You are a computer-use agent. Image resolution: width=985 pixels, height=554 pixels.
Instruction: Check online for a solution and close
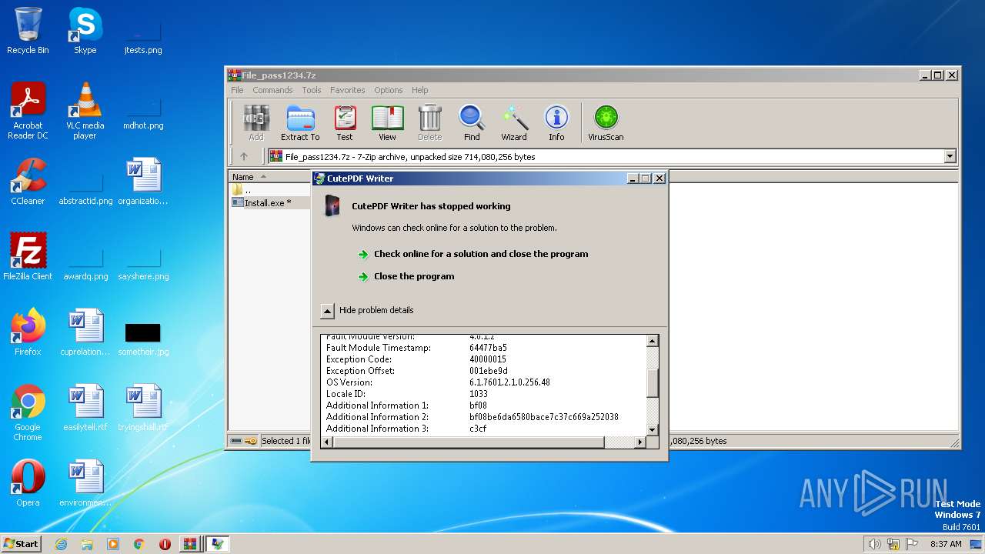point(481,254)
